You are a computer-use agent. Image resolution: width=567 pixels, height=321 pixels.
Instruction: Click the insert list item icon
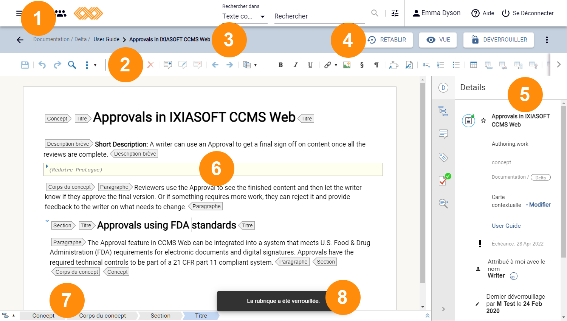coord(426,65)
